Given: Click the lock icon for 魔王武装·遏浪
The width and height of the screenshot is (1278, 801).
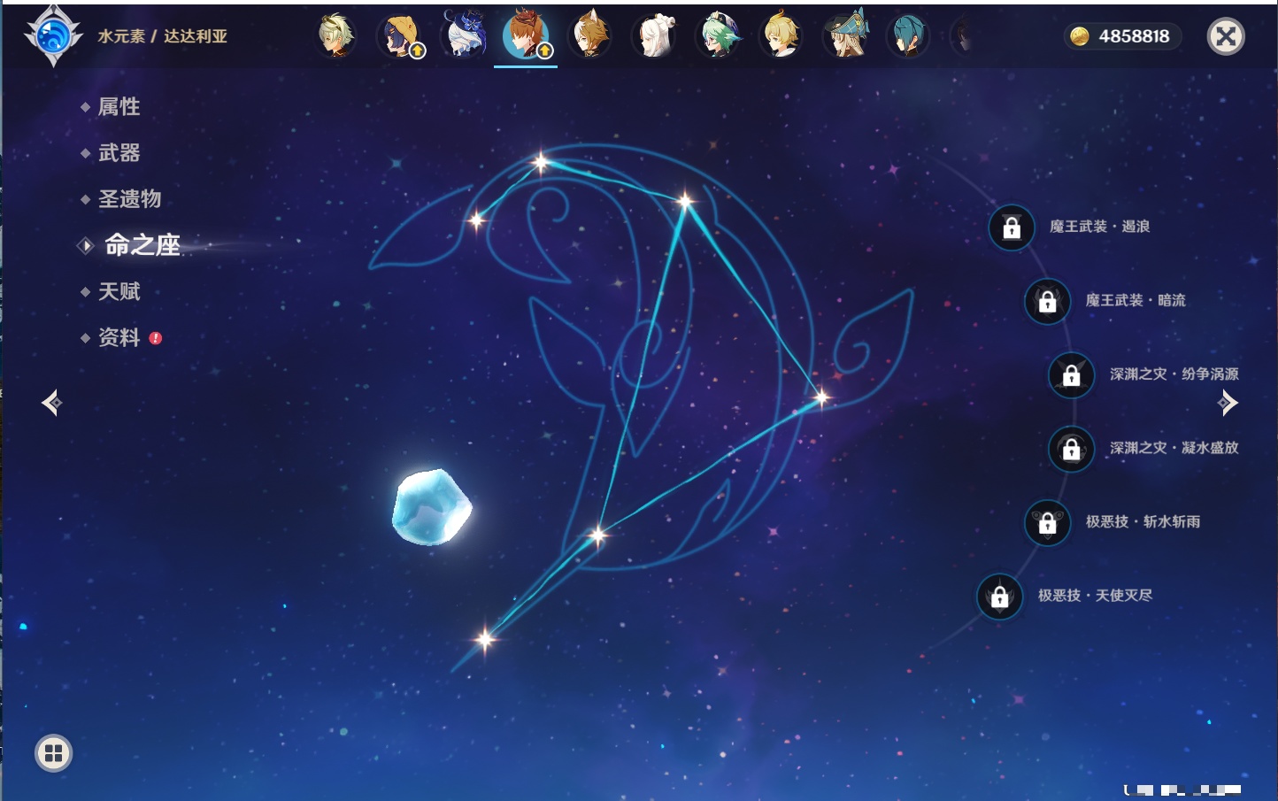Looking at the screenshot, I should pyautogui.click(x=1012, y=227).
